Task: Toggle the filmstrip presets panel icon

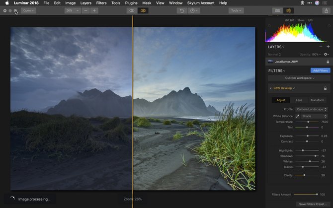Action: coord(277,10)
